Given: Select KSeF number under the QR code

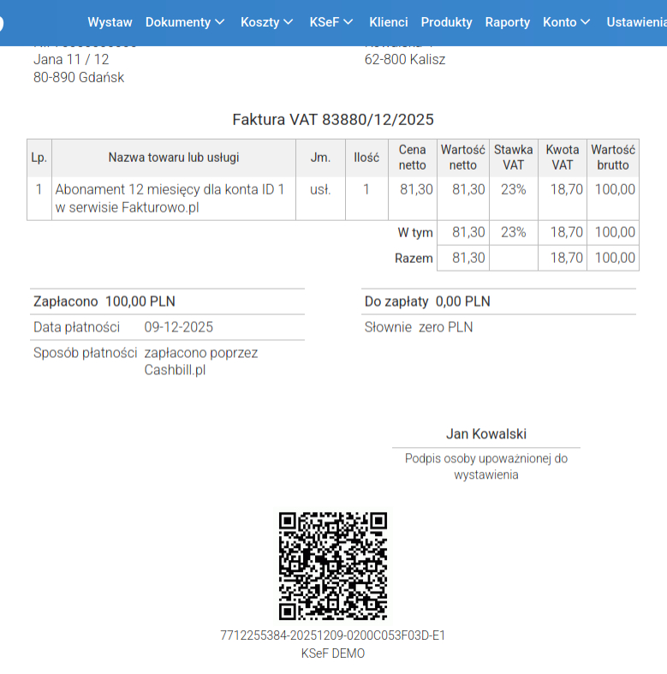Looking at the screenshot, I should point(333,635).
